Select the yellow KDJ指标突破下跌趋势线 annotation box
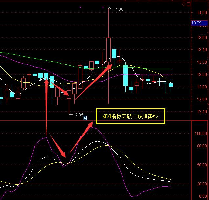The width and height of the screenshot is (209, 200). 130,117
